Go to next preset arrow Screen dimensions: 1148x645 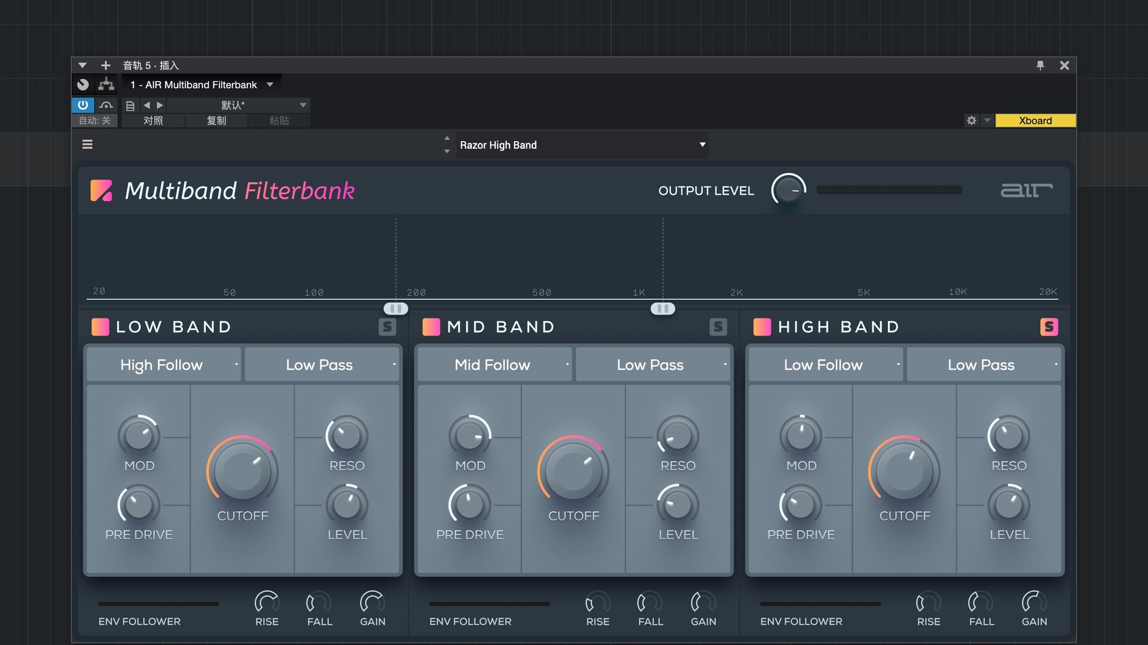[x=160, y=105]
